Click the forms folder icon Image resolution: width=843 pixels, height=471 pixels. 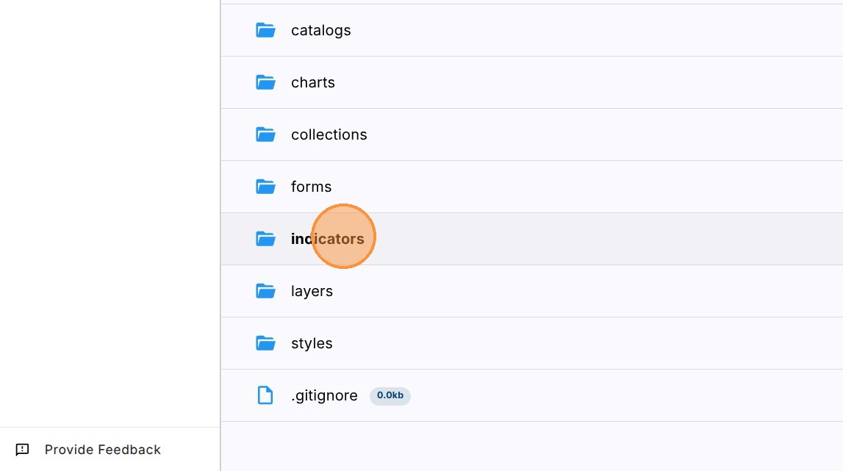pos(265,187)
